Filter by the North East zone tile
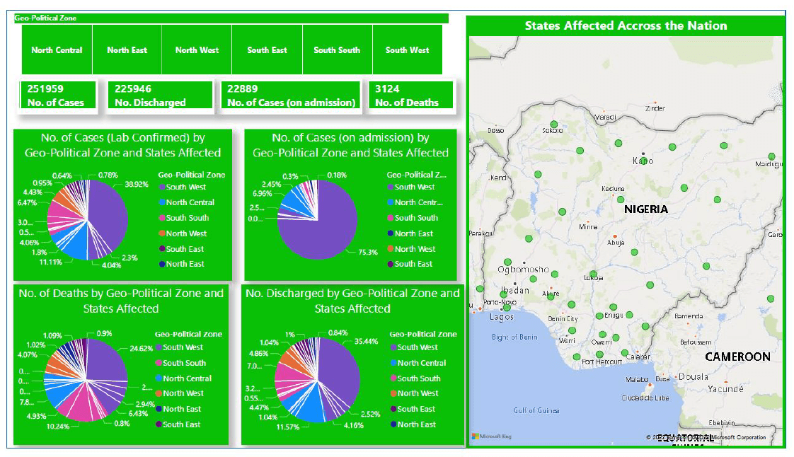The image size is (794, 457). (127, 50)
